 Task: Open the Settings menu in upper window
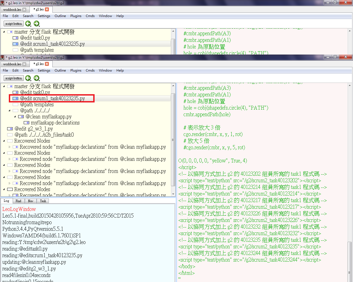click(x=44, y=16)
